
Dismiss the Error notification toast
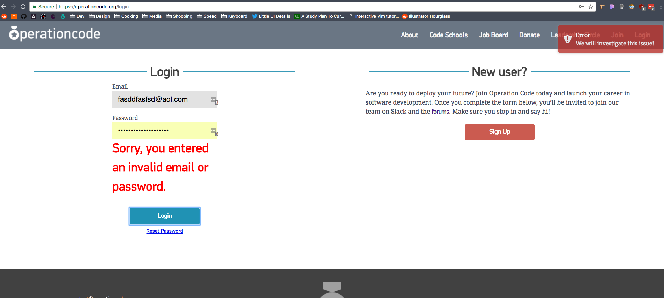point(610,39)
